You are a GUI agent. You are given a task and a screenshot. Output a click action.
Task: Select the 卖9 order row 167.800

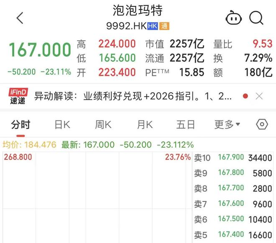click(x=233, y=173)
